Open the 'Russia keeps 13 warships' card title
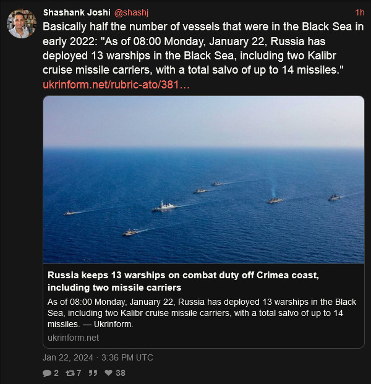Image resolution: width=371 pixels, height=384 pixels. click(183, 281)
